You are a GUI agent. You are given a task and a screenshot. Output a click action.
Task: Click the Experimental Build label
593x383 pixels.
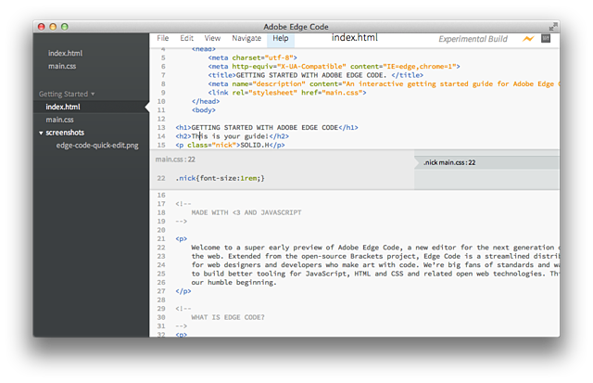(x=473, y=39)
